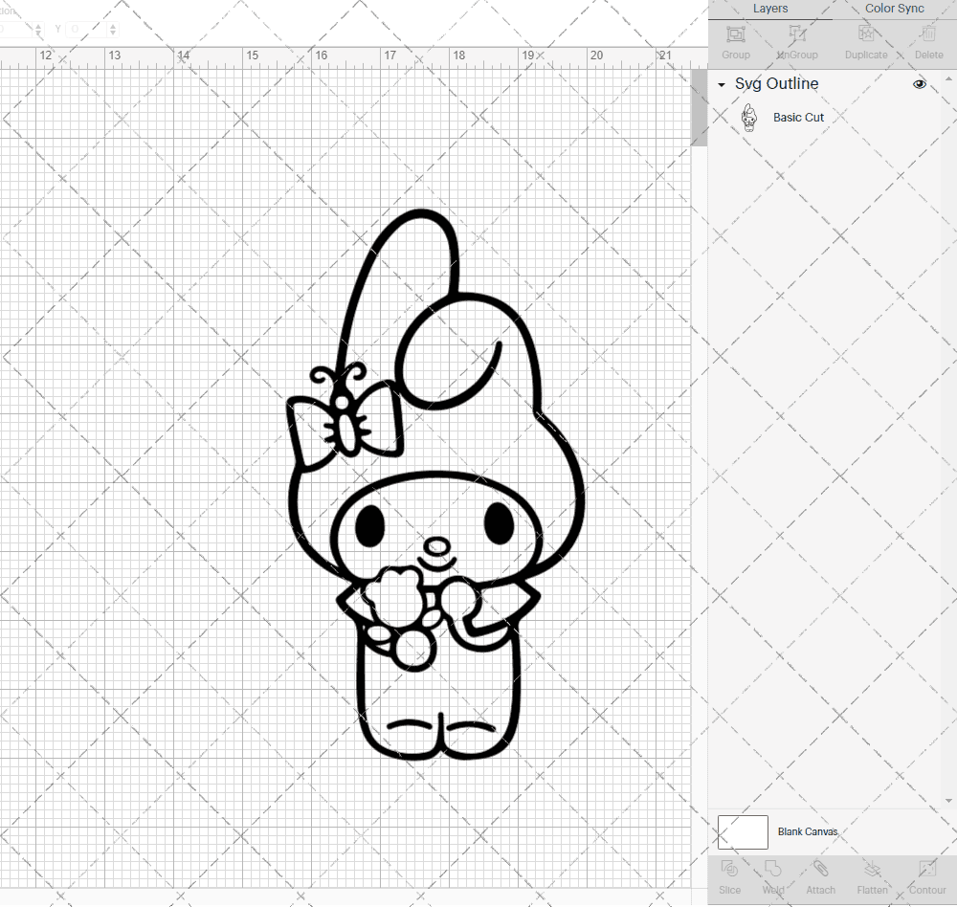Increase X value with the stepper arrow
Image resolution: width=957 pixels, height=907 pixels.
coord(38,25)
